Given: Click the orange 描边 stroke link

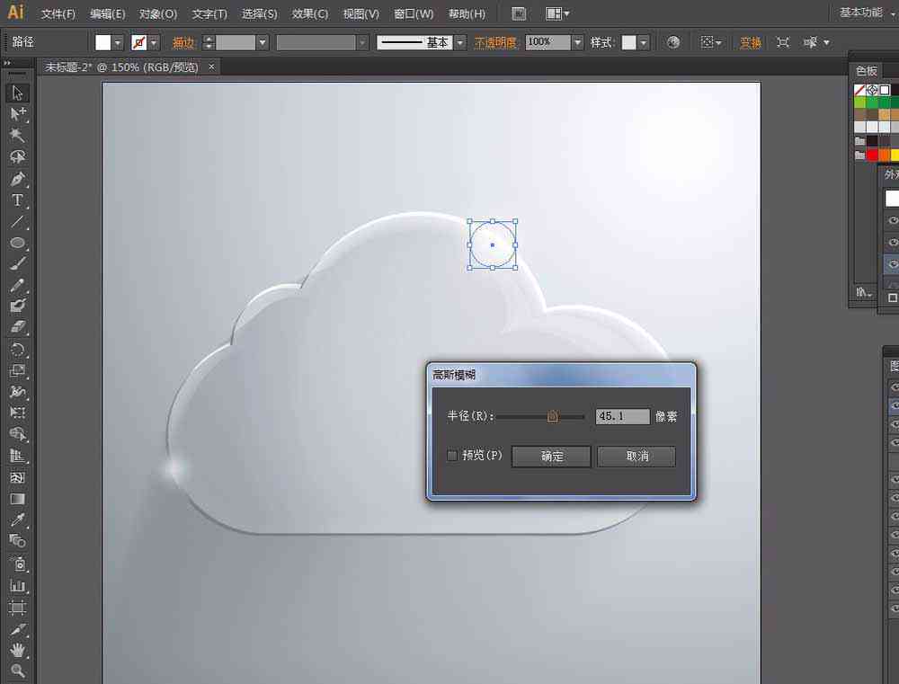Looking at the screenshot, I should pyautogui.click(x=183, y=43).
